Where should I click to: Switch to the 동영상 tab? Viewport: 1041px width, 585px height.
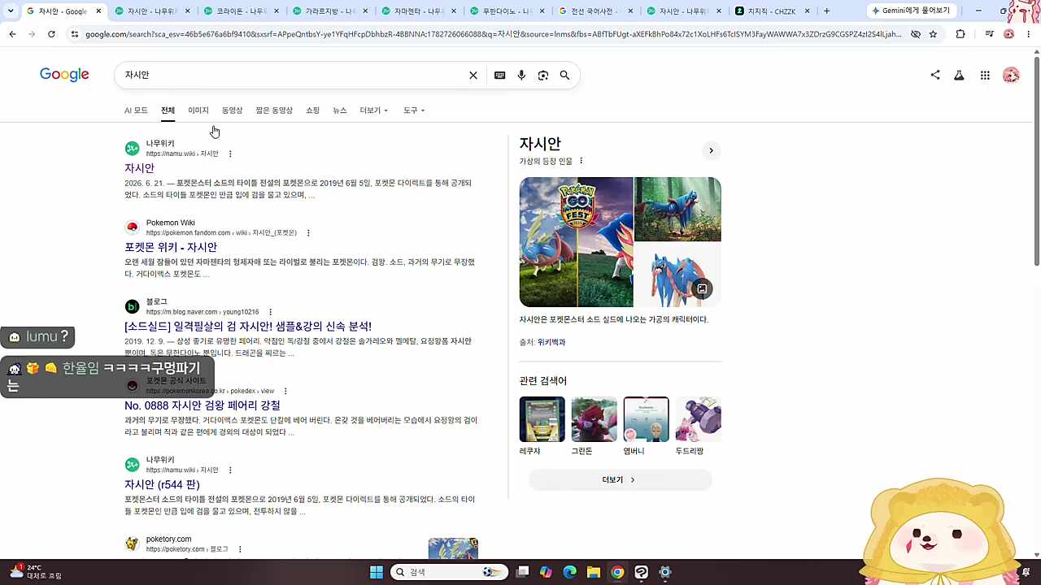click(x=232, y=110)
